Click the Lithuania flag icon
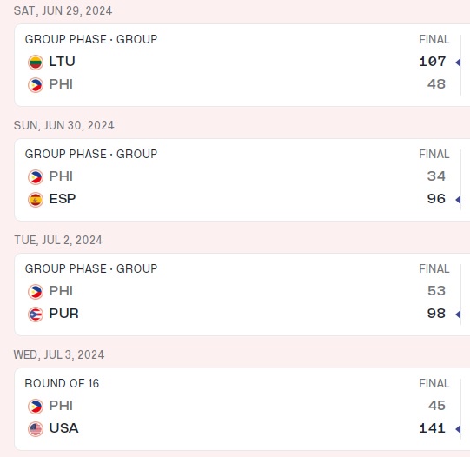Screen dimensions: 470x457 (x=36, y=63)
